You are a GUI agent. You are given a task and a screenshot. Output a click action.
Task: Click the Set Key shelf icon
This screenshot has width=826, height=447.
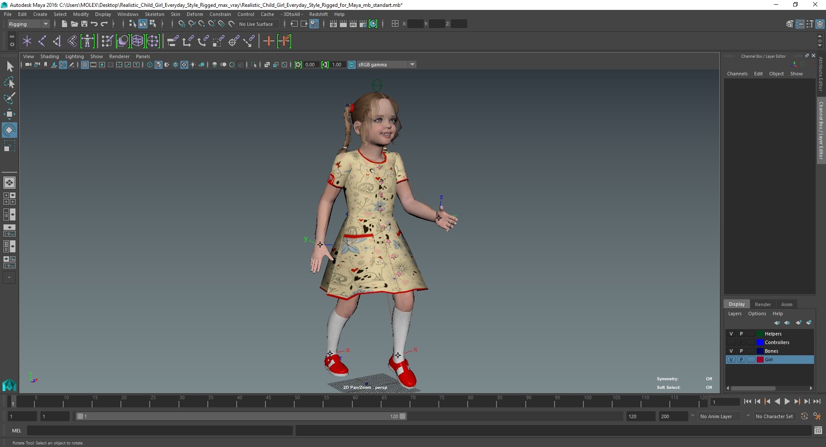click(268, 41)
